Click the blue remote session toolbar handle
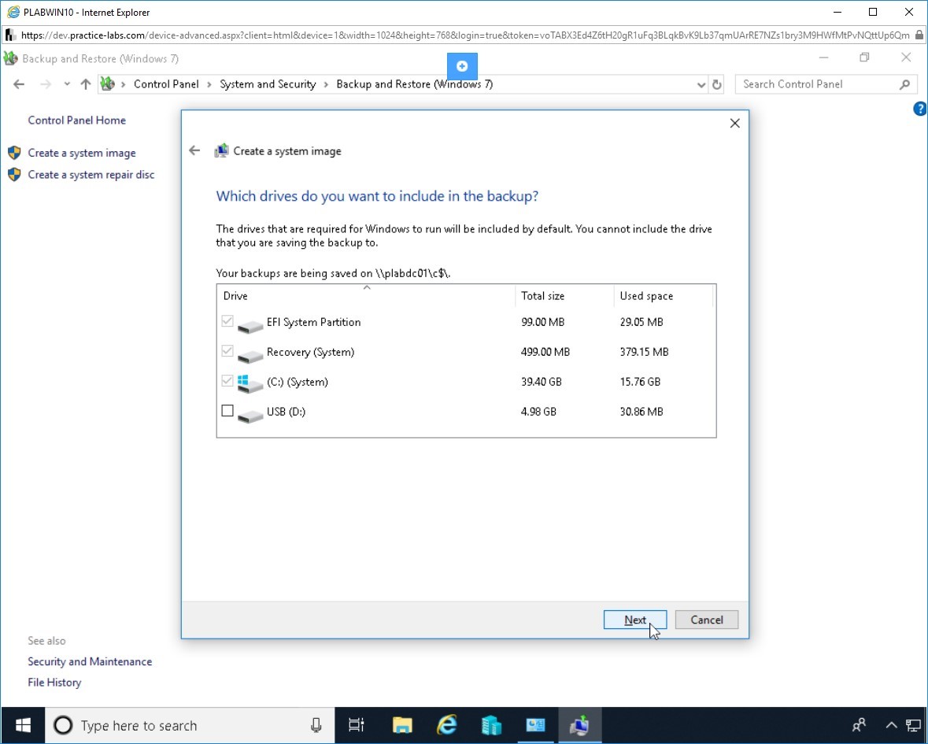Viewport: 928px width, 744px height. click(x=462, y=66)
